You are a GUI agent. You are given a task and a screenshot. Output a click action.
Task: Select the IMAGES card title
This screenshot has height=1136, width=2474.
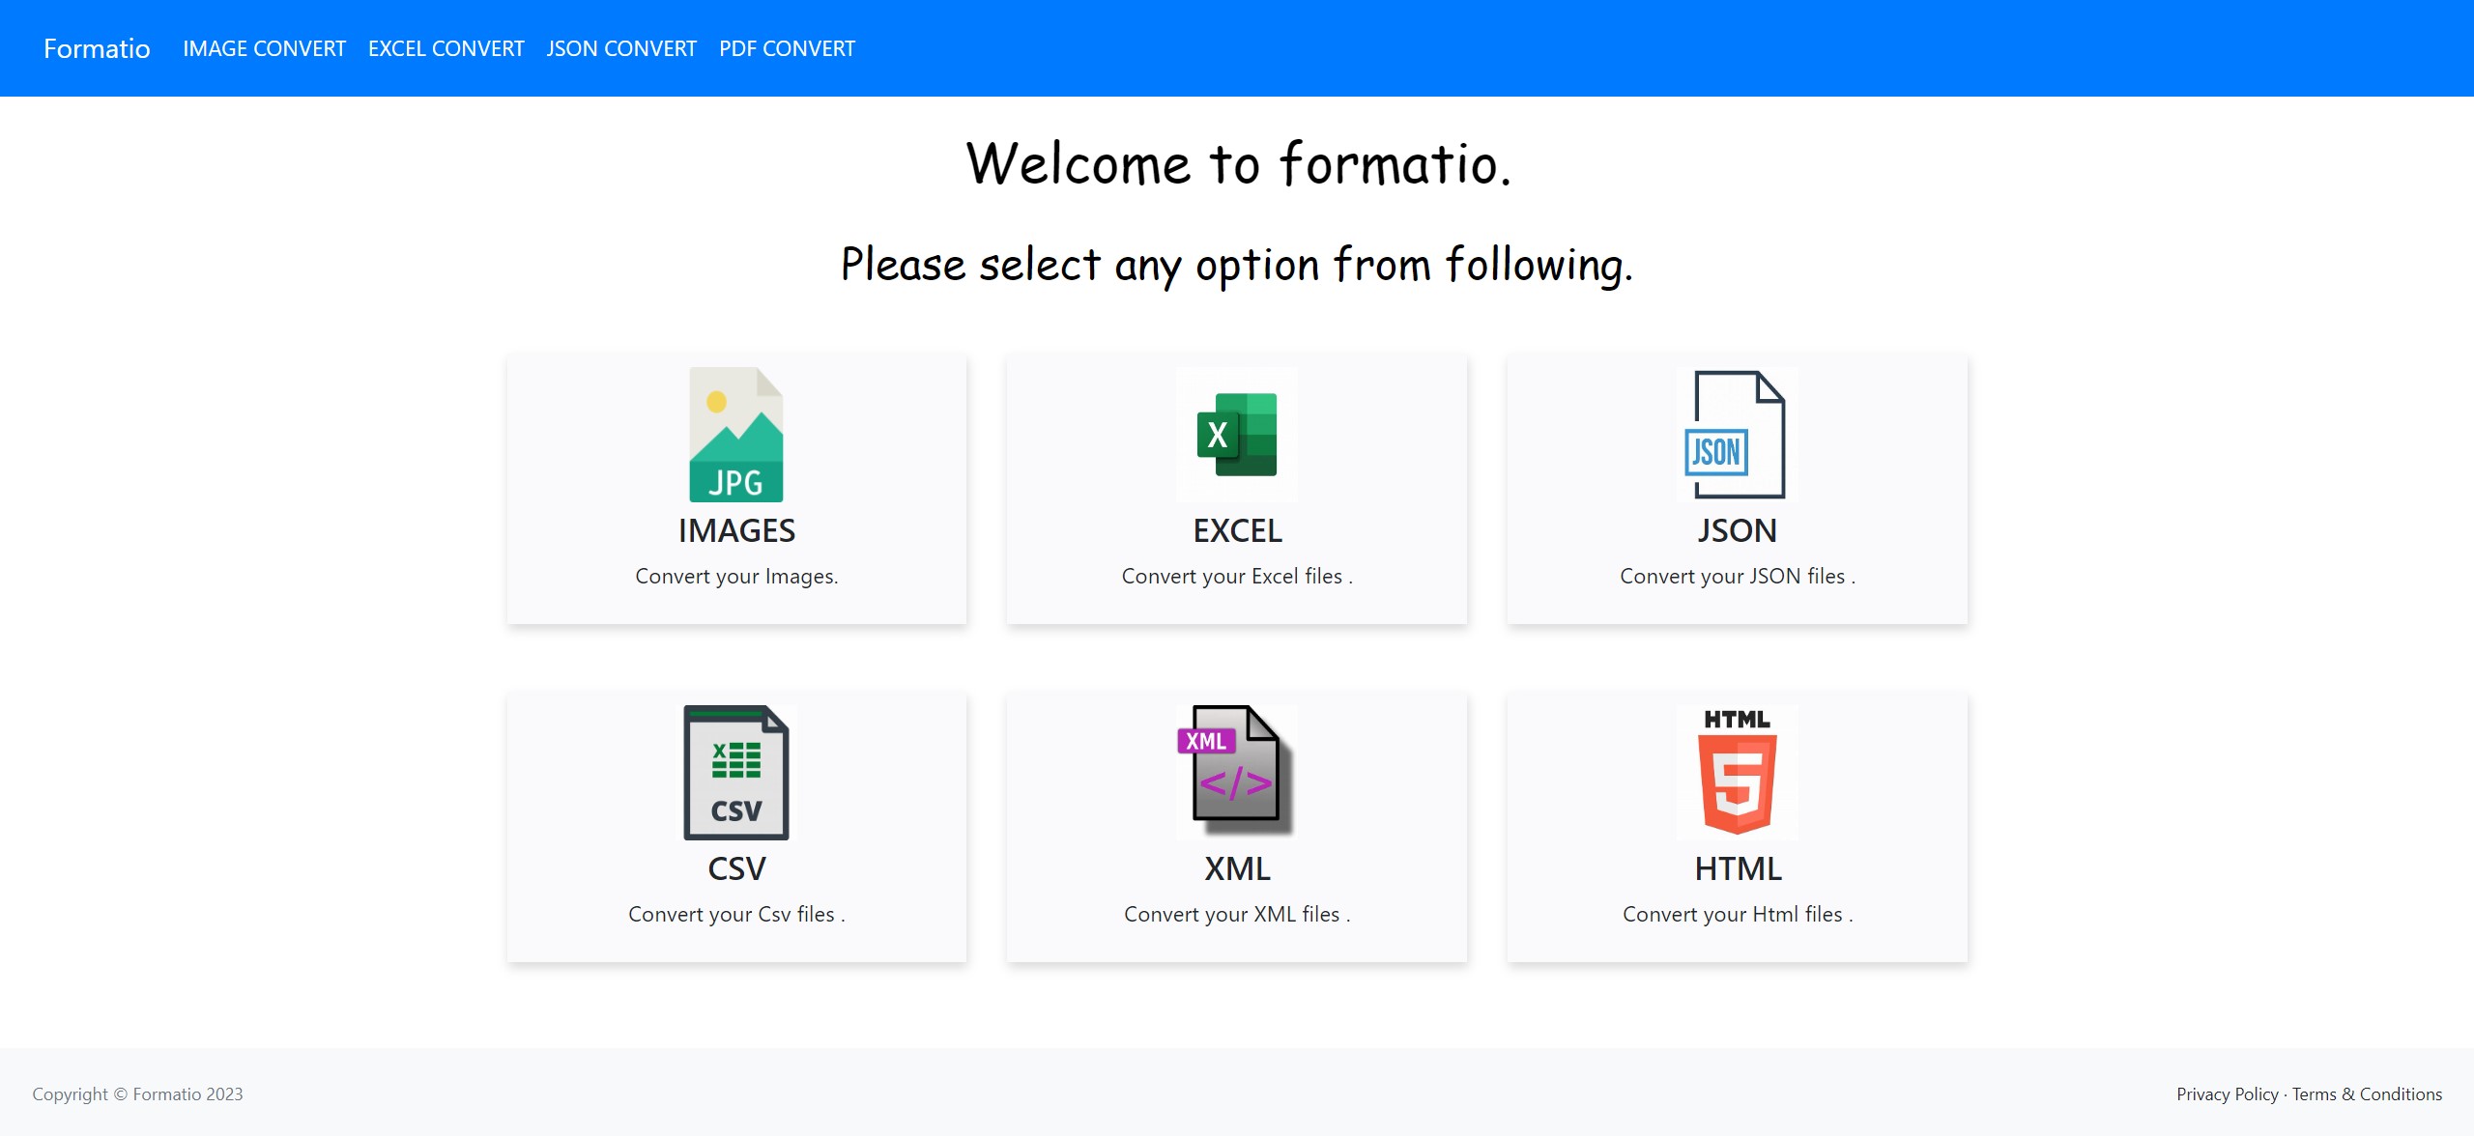736,530
